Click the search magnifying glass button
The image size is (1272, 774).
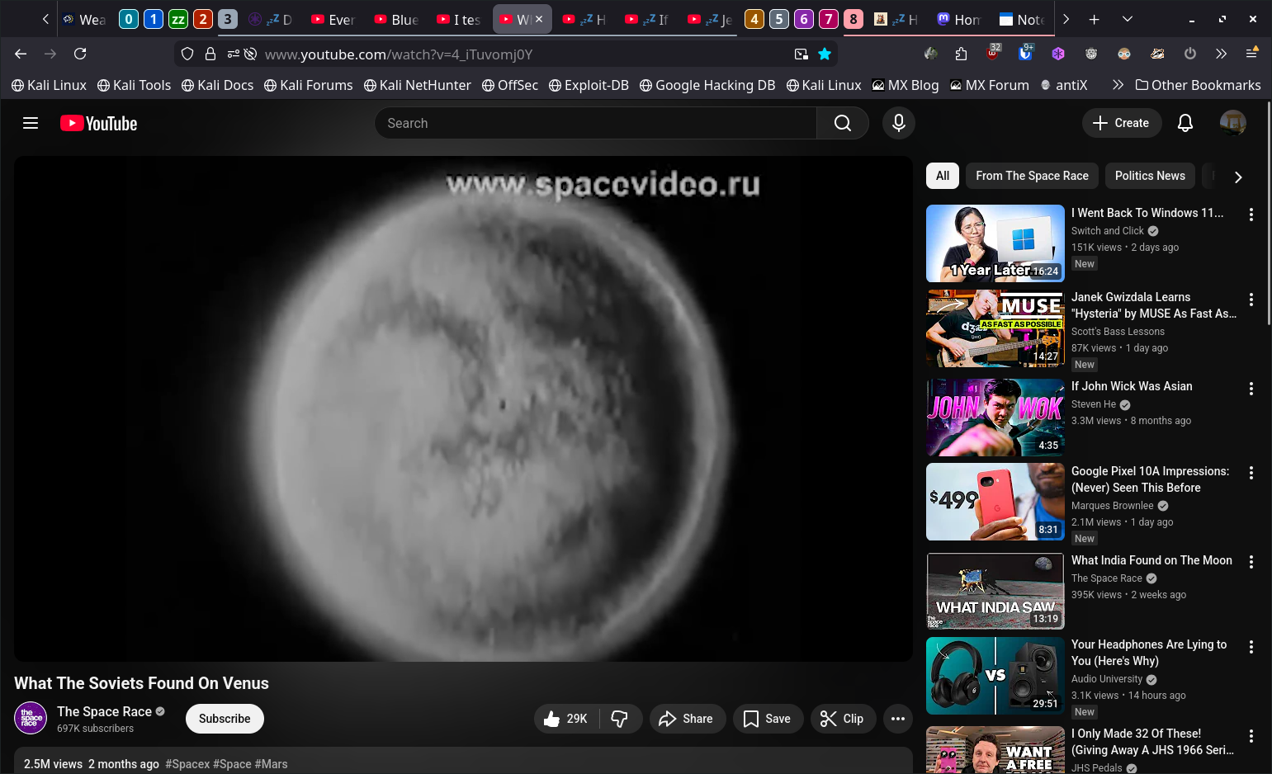point(842,123)
